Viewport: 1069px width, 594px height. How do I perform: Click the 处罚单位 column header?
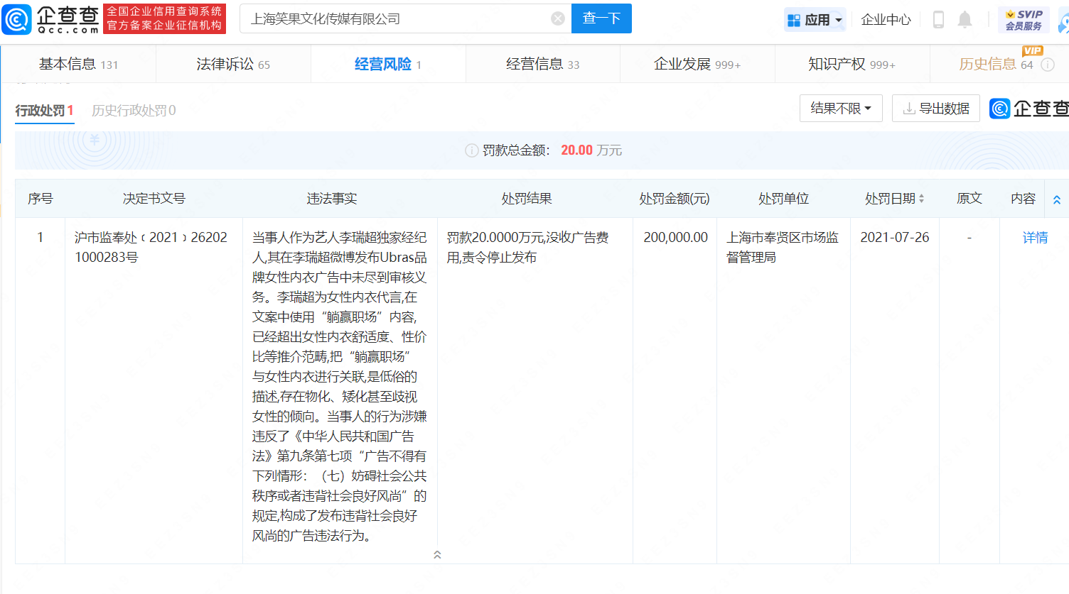(783, 199)
